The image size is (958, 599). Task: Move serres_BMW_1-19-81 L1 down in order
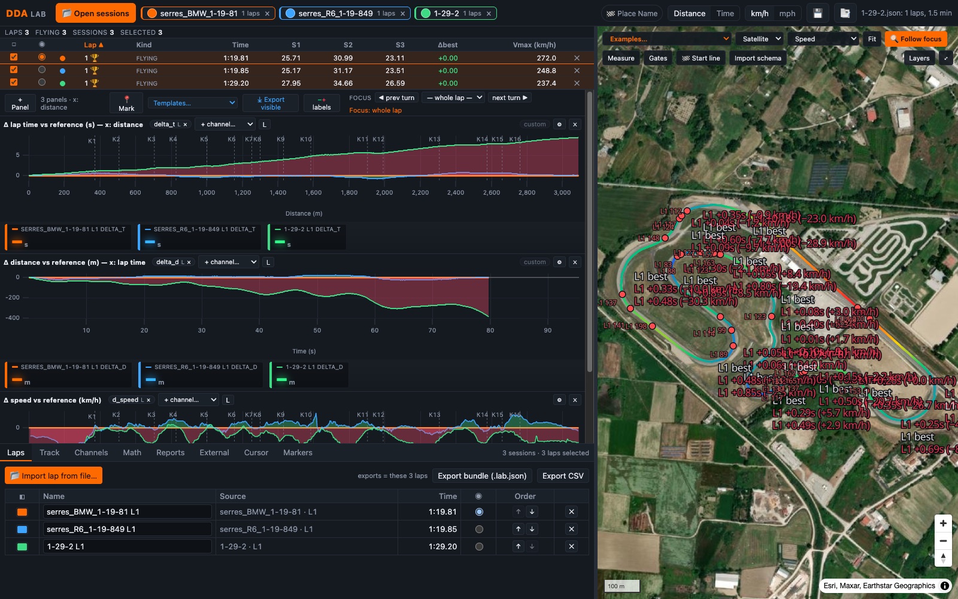click(532, 512)
